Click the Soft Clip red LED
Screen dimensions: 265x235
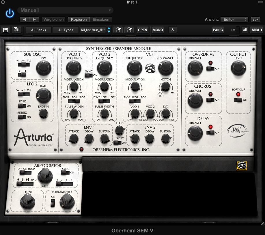click(238, 94)
